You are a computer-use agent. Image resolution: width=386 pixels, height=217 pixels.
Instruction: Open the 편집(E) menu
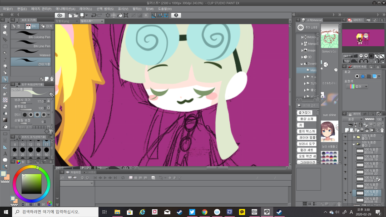click(22, 9)
